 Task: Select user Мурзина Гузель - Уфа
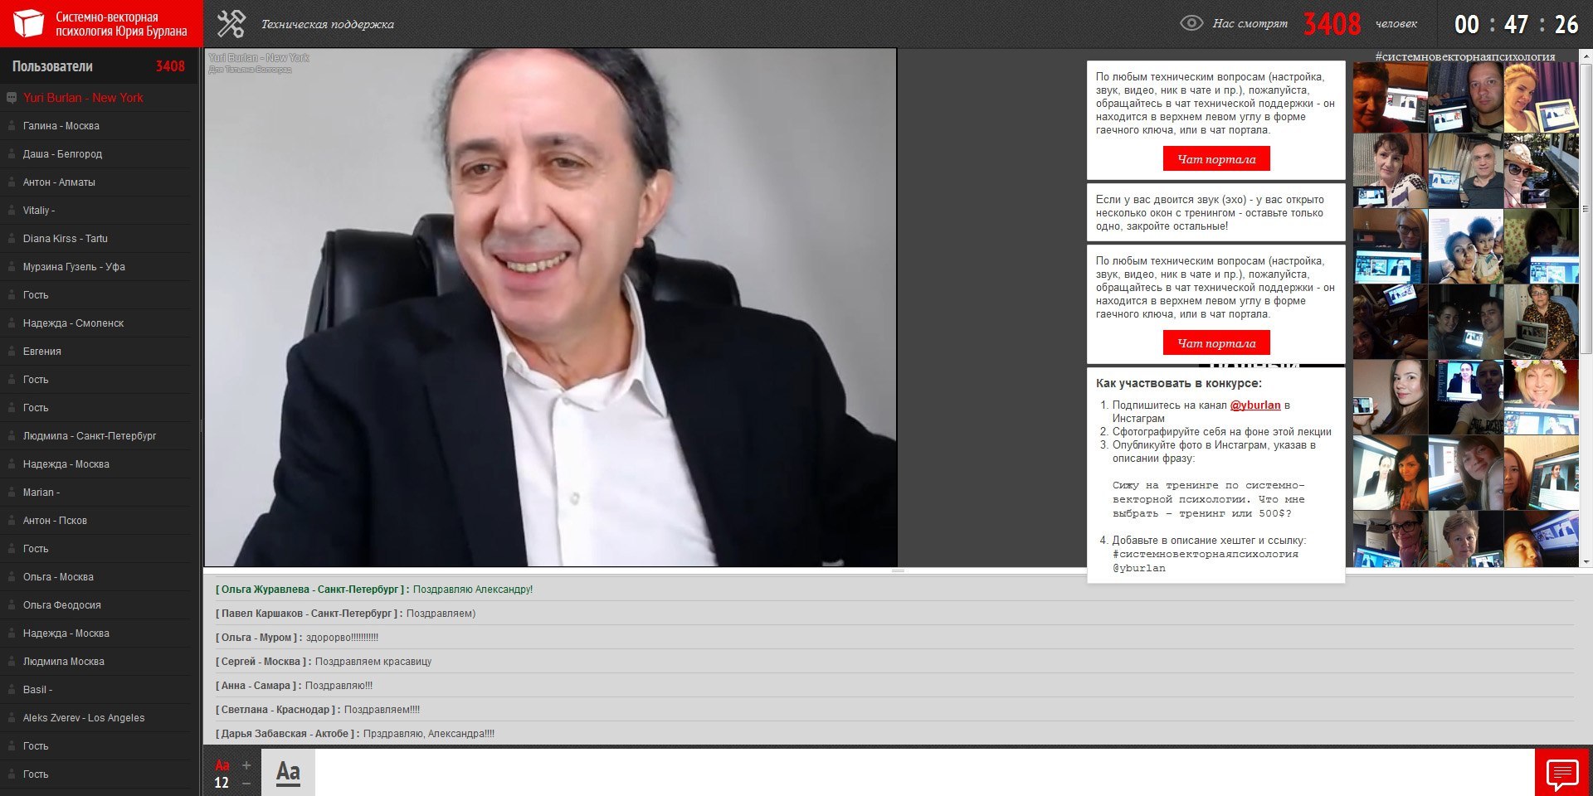tap(74, 267)
